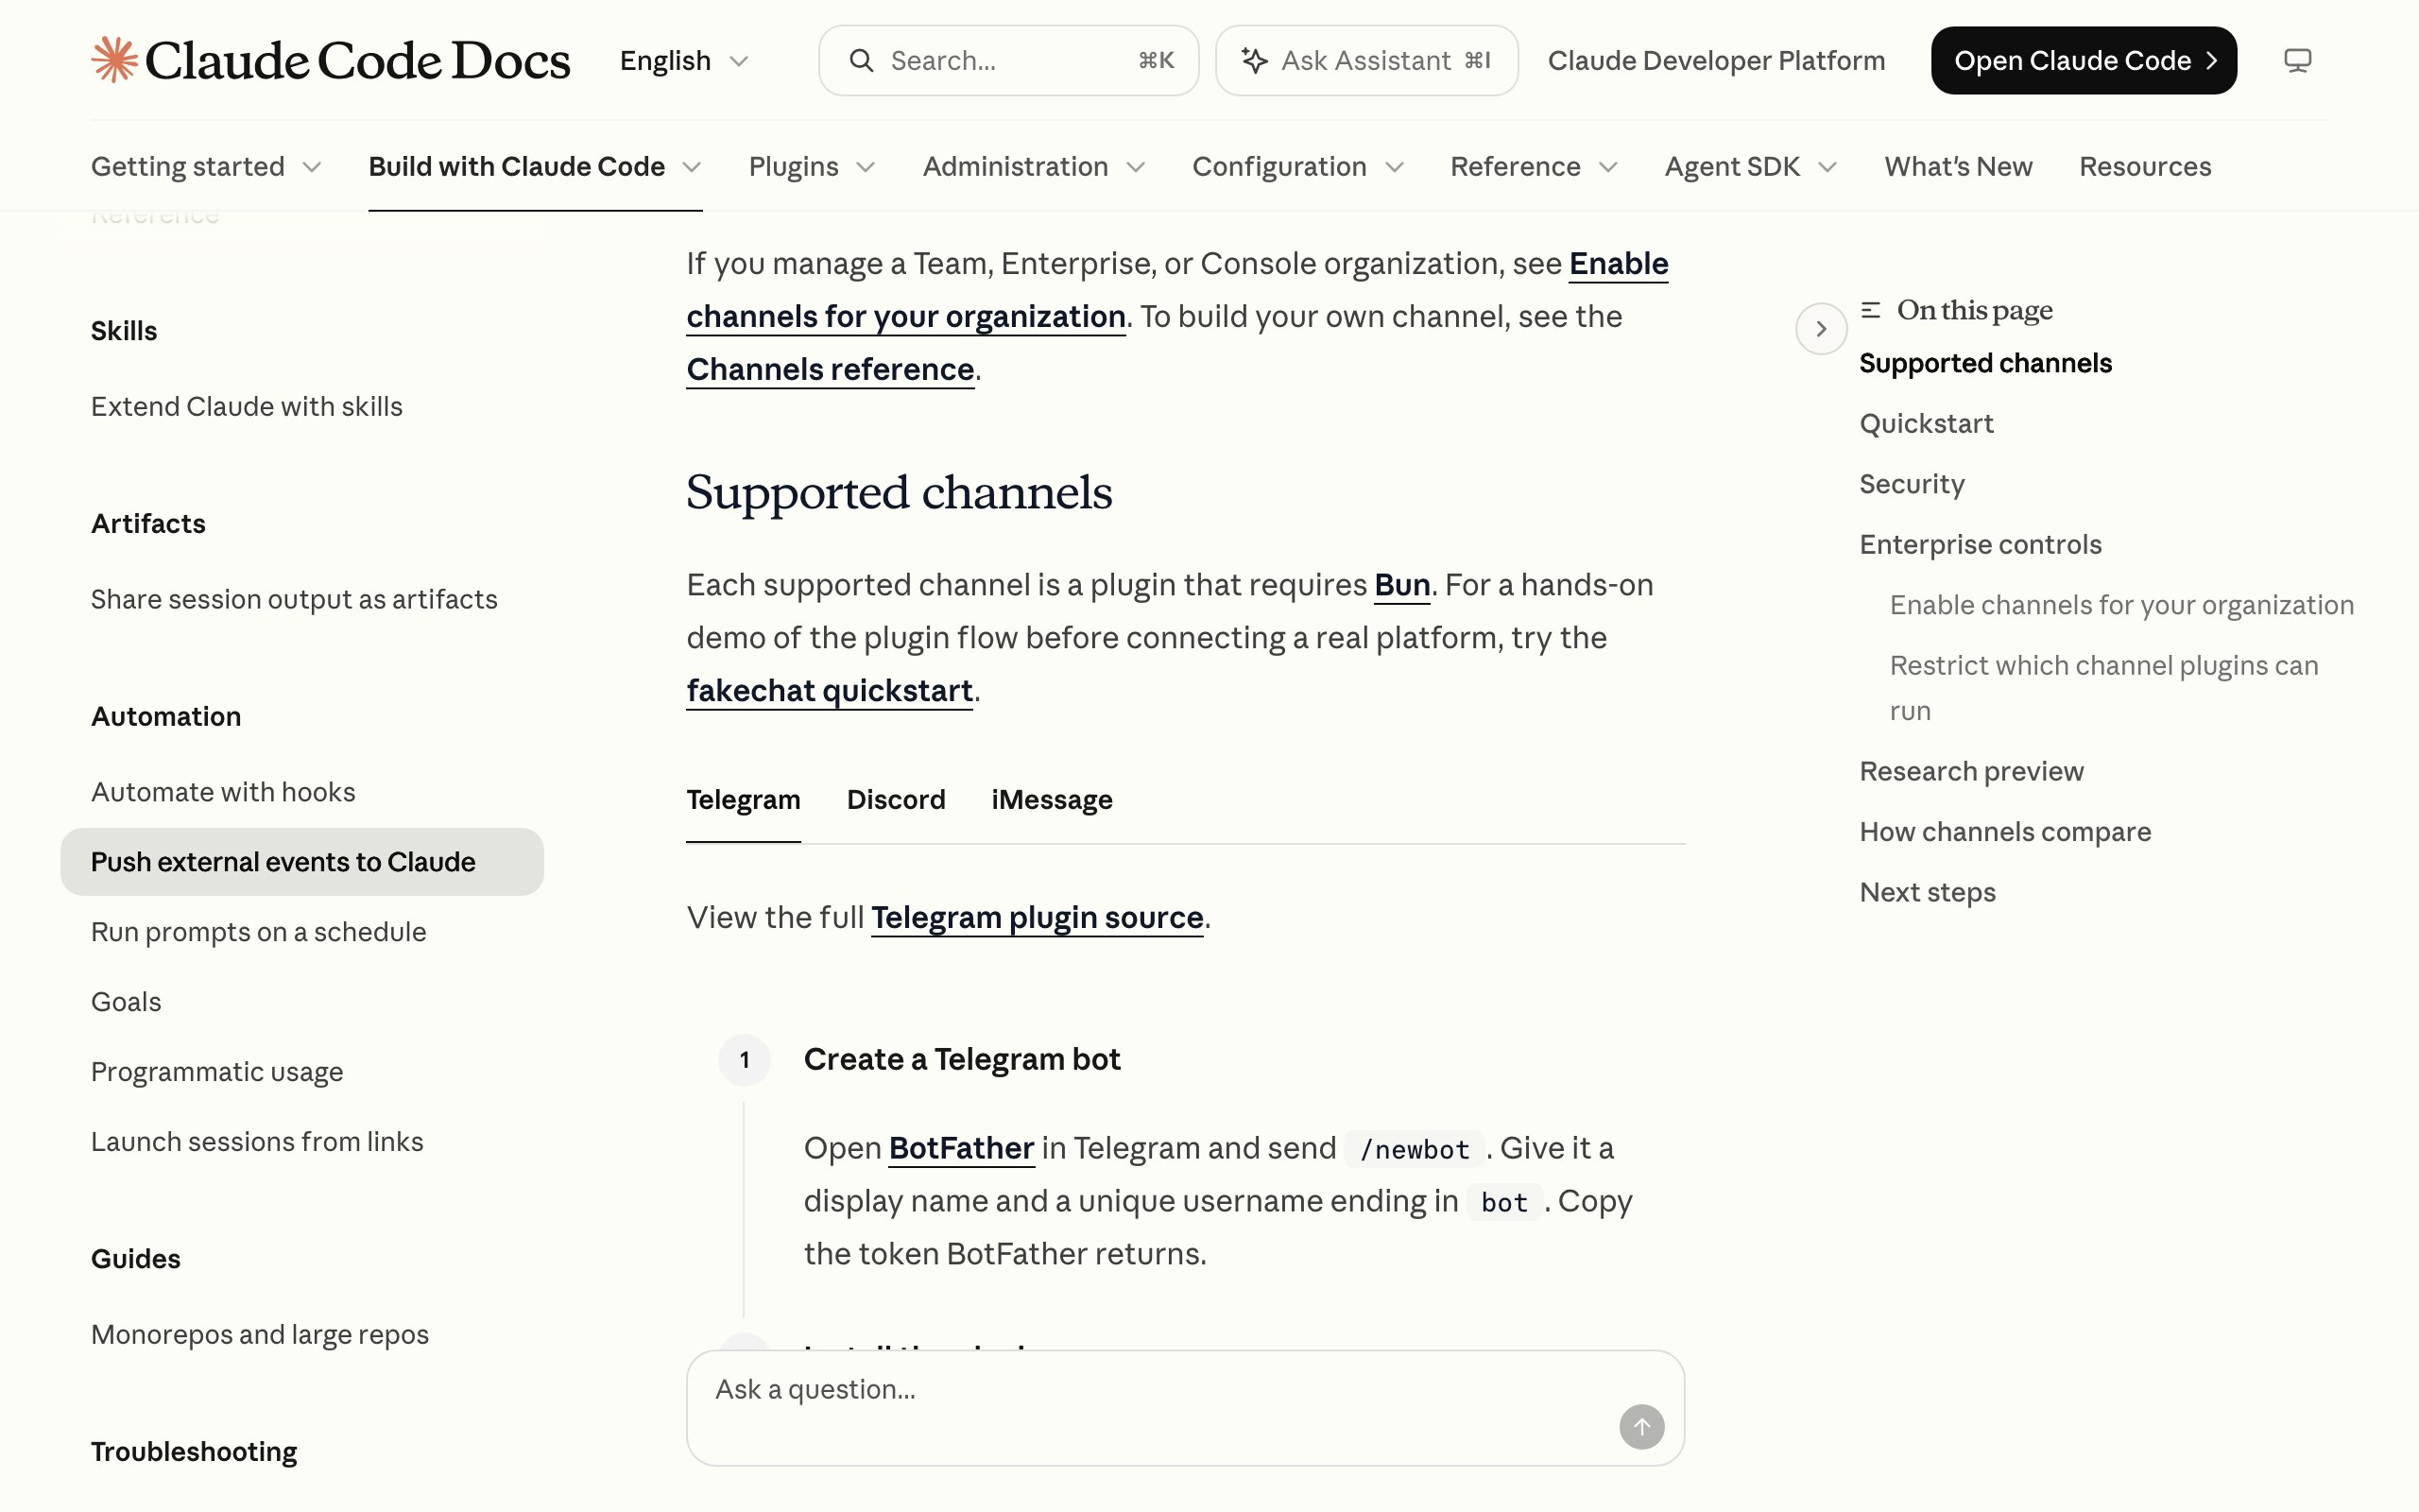Click the Ask Assistant button
The width and height of the screenshot is (2419, 1512).
tap(1366, 60)
